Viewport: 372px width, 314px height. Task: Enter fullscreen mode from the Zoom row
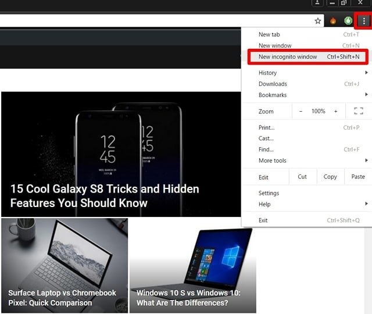click(358, 111)
